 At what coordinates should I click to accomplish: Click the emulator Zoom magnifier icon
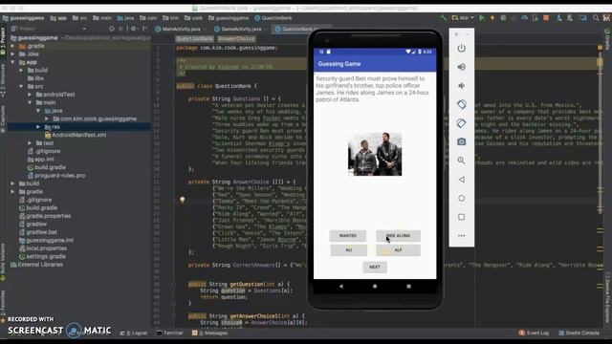point(461,161)
